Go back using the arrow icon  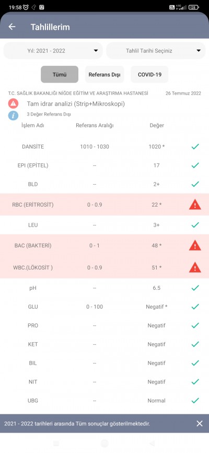(x=12, y=27)
